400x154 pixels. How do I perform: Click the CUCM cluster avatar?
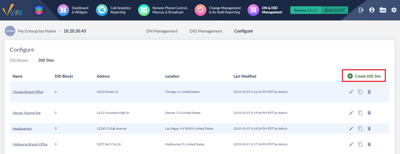coord(10,31)
